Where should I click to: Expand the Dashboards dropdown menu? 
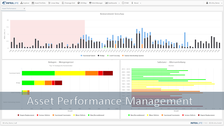tap(112, 3)
